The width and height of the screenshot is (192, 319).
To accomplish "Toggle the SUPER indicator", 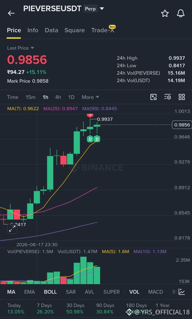I will 111,292.
